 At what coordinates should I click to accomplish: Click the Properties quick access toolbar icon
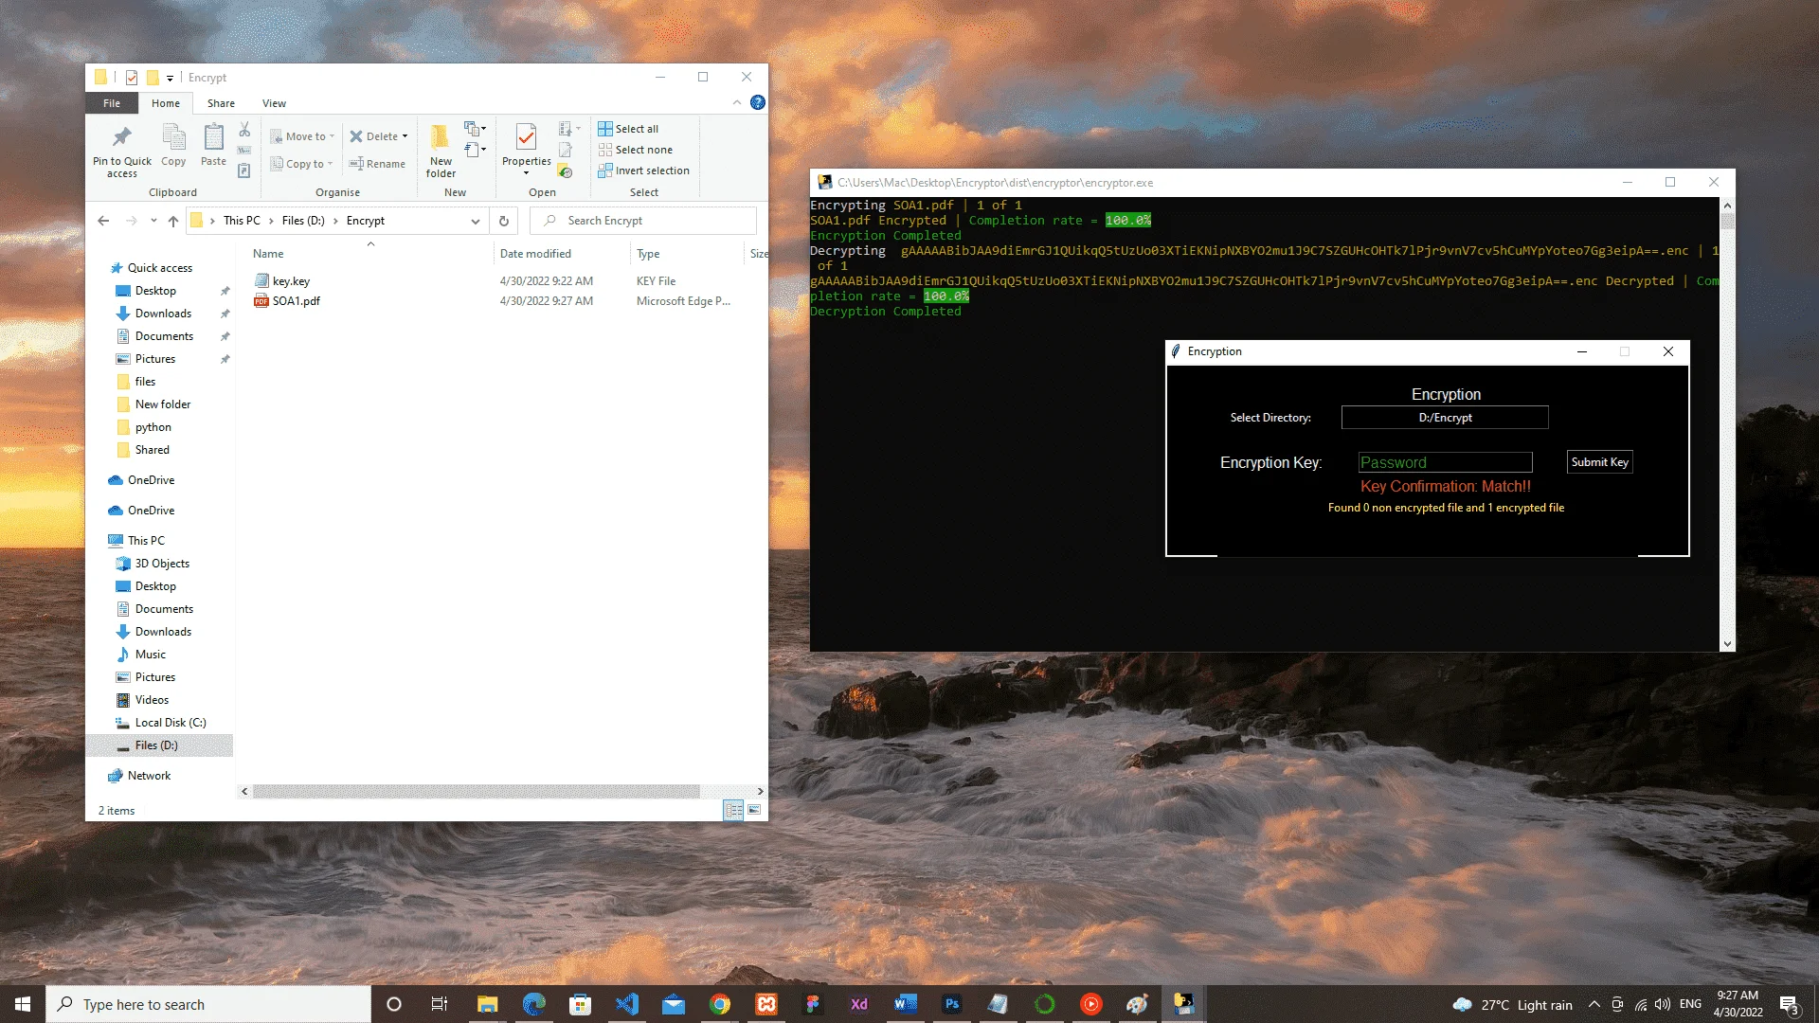coord(132,78)
